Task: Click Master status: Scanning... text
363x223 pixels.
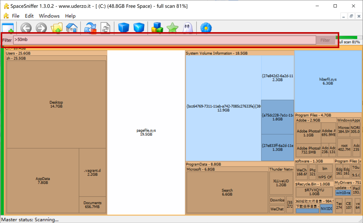Action: coord(30,220)
